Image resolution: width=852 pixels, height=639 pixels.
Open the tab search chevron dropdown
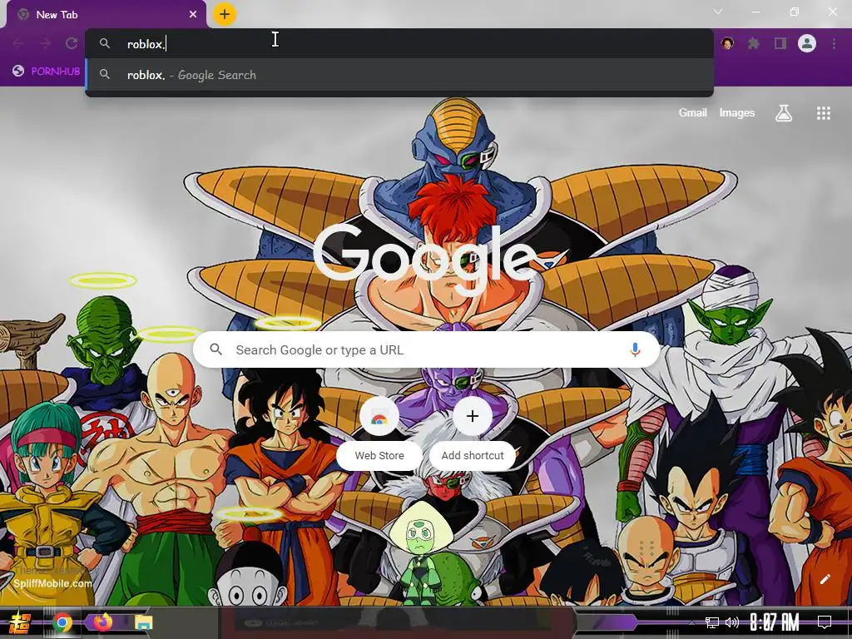pyautogui.click(x=718, y=12)
